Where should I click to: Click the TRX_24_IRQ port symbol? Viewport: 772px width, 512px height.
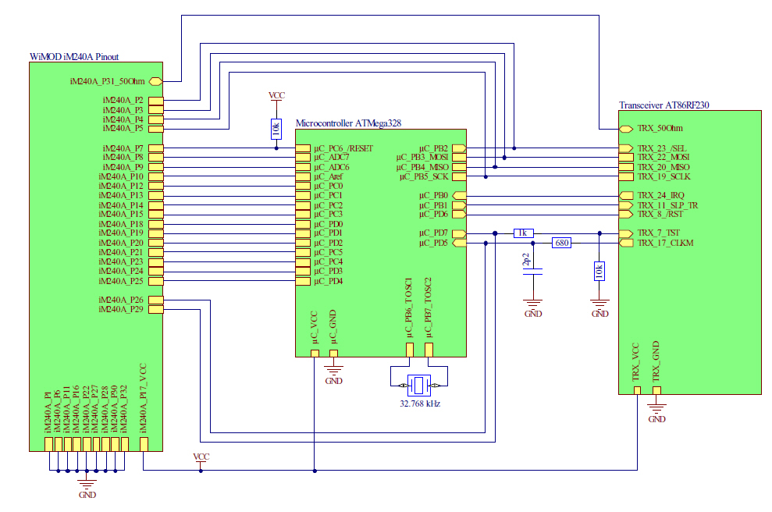click(x=626, y=195)
